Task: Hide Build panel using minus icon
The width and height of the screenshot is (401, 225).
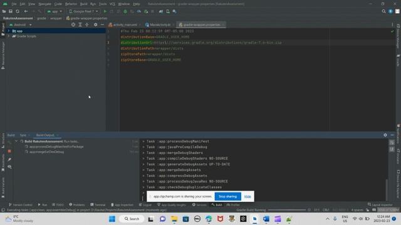Action: pyautogui.click(x=392, y=135)
